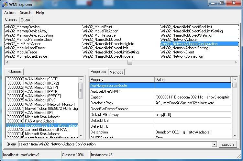Select instance RAS Async Adapter
The image size is (243, 161).
click(x=31, y=121)
